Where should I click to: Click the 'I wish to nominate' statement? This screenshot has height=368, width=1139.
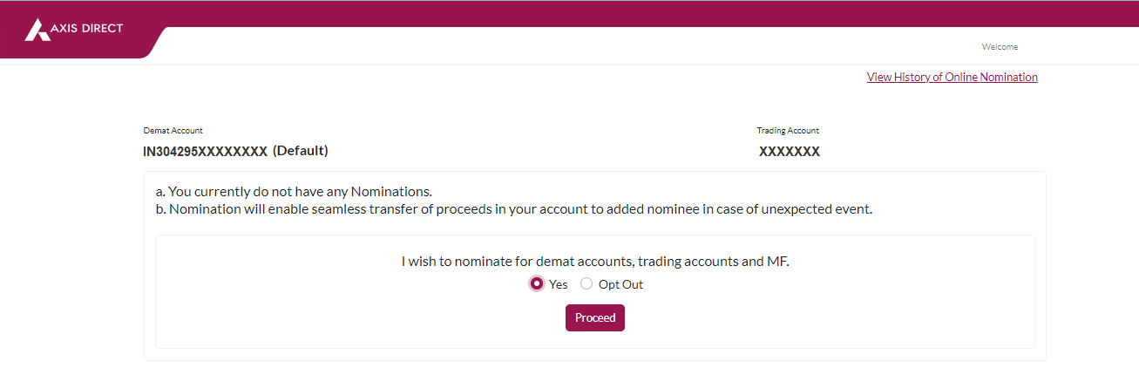pos(595,261)
